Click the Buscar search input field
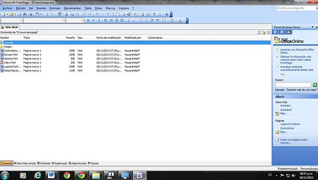This screenshot has height=180, width=318. (x=293, y=85)
